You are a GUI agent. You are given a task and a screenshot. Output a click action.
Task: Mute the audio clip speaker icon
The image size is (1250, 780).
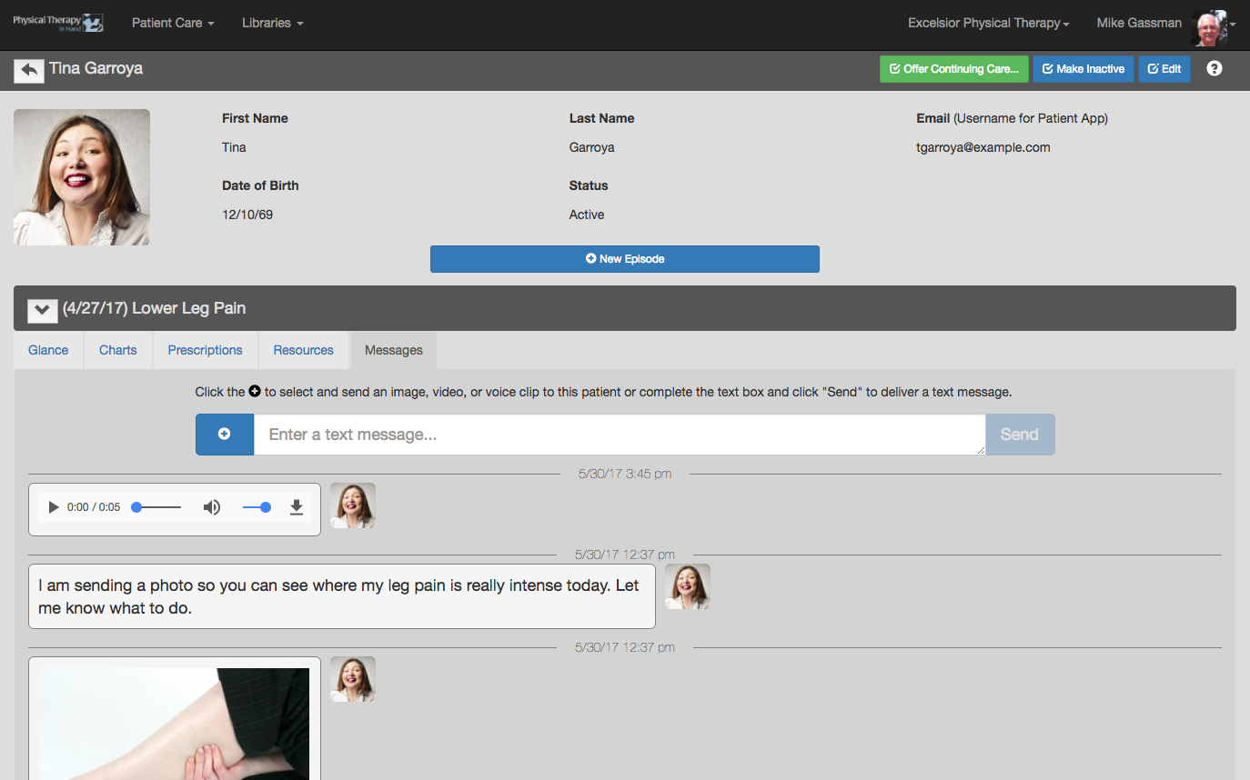coord(212,507)
